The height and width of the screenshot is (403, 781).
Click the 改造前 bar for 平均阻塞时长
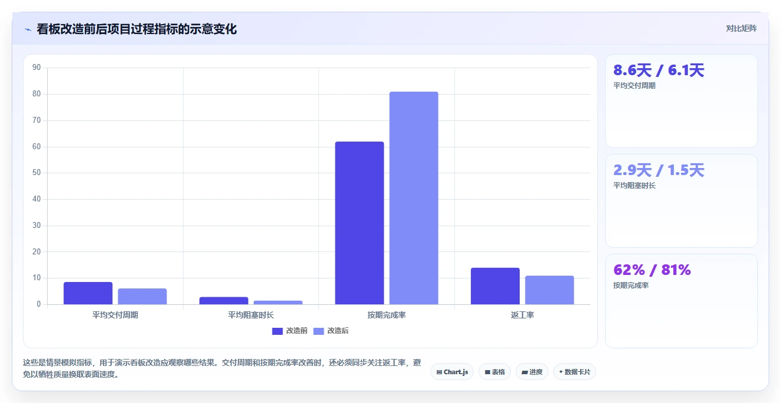point(224,301)
